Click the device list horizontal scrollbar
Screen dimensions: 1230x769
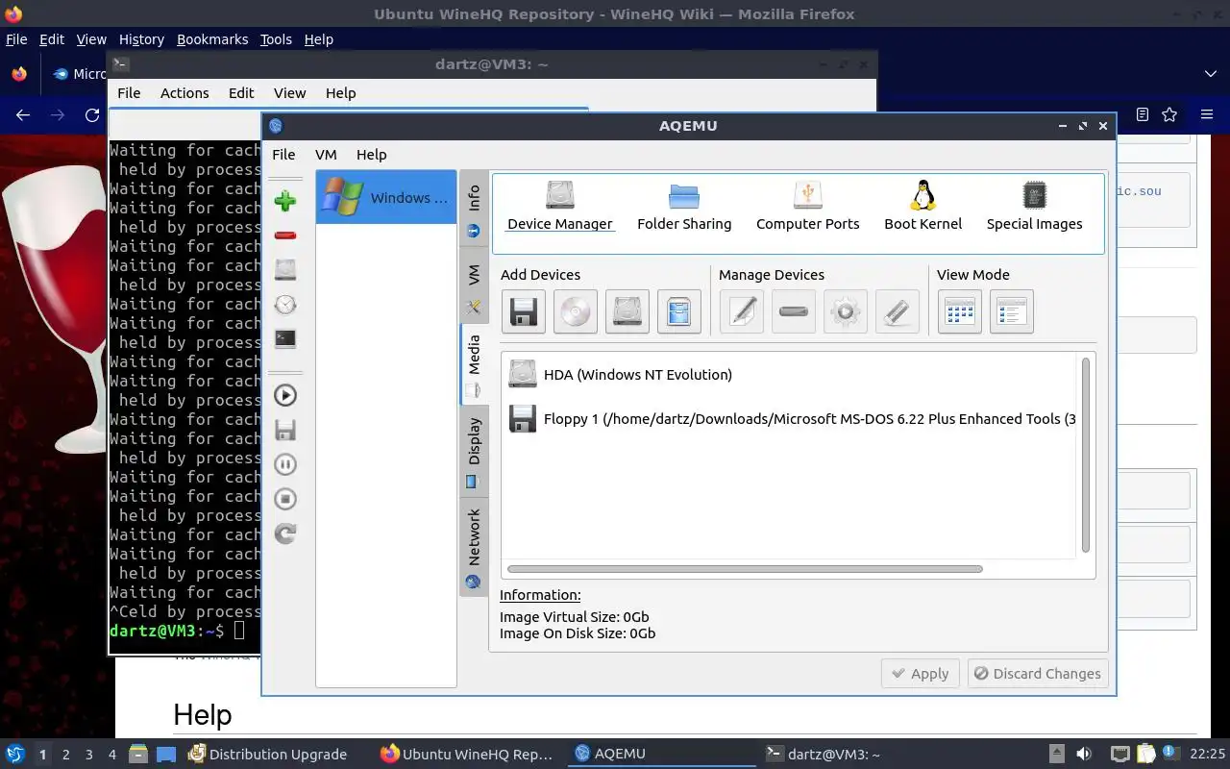click(x=745, y=569)
